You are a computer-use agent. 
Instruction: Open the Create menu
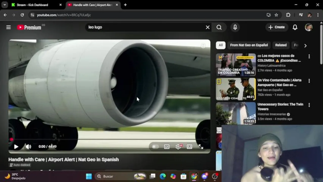(276, 27)
